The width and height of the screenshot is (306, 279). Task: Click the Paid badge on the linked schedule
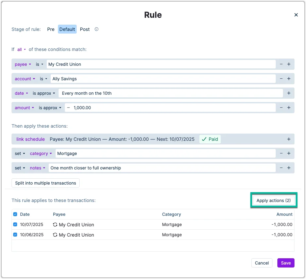coord(210,139)
